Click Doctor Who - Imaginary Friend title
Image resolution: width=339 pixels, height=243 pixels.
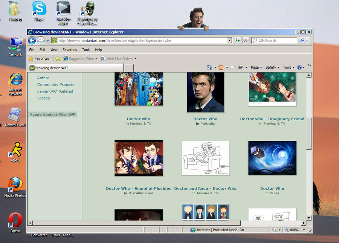[272, 119]
